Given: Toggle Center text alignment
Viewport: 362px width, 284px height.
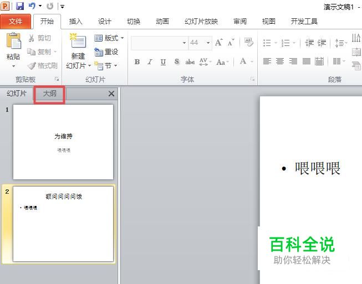Looking at the screenshot, I should point(280,61).
